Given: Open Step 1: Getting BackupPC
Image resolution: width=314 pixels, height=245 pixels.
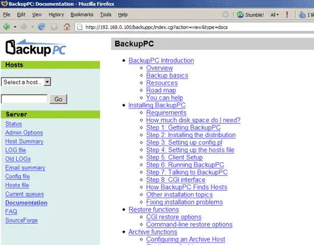Looking at the screenshot, I should click(x=183, y=127).
